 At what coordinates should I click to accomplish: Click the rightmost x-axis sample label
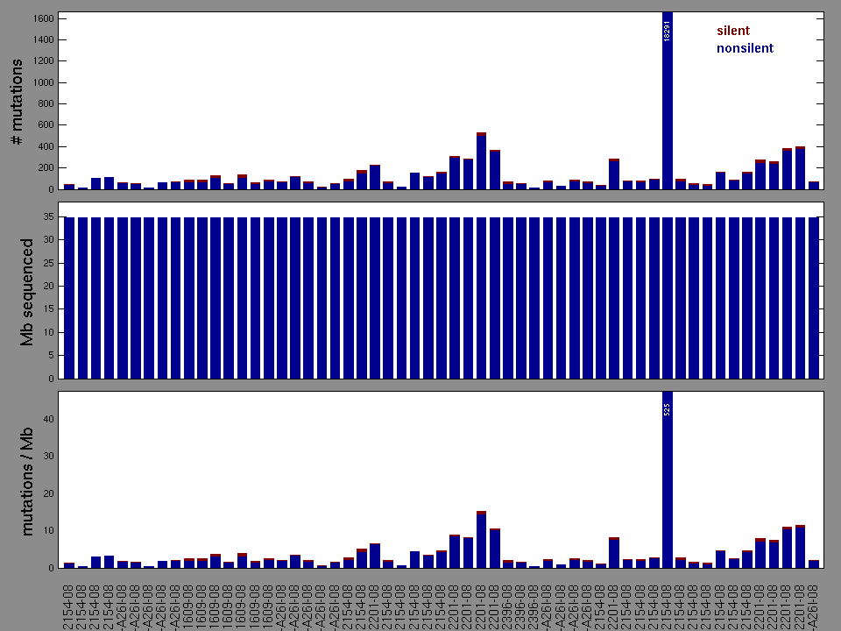(x=814, y=598)
